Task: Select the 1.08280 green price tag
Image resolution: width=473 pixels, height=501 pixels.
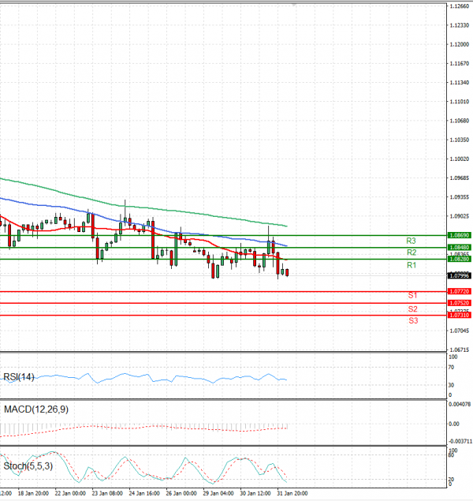Action: click(460, 259)
